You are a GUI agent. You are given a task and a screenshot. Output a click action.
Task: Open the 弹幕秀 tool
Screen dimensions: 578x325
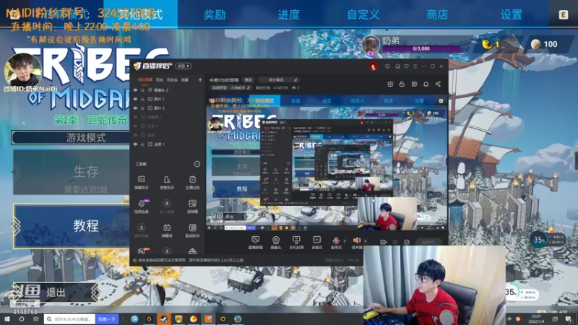(x=167, y=230)
